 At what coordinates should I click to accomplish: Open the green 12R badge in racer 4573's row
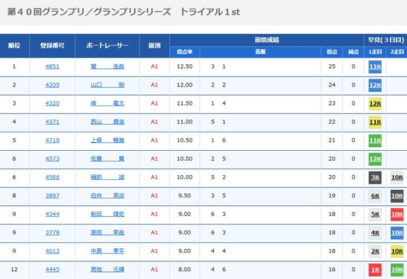pyautogui.click(x=375, y=159)
